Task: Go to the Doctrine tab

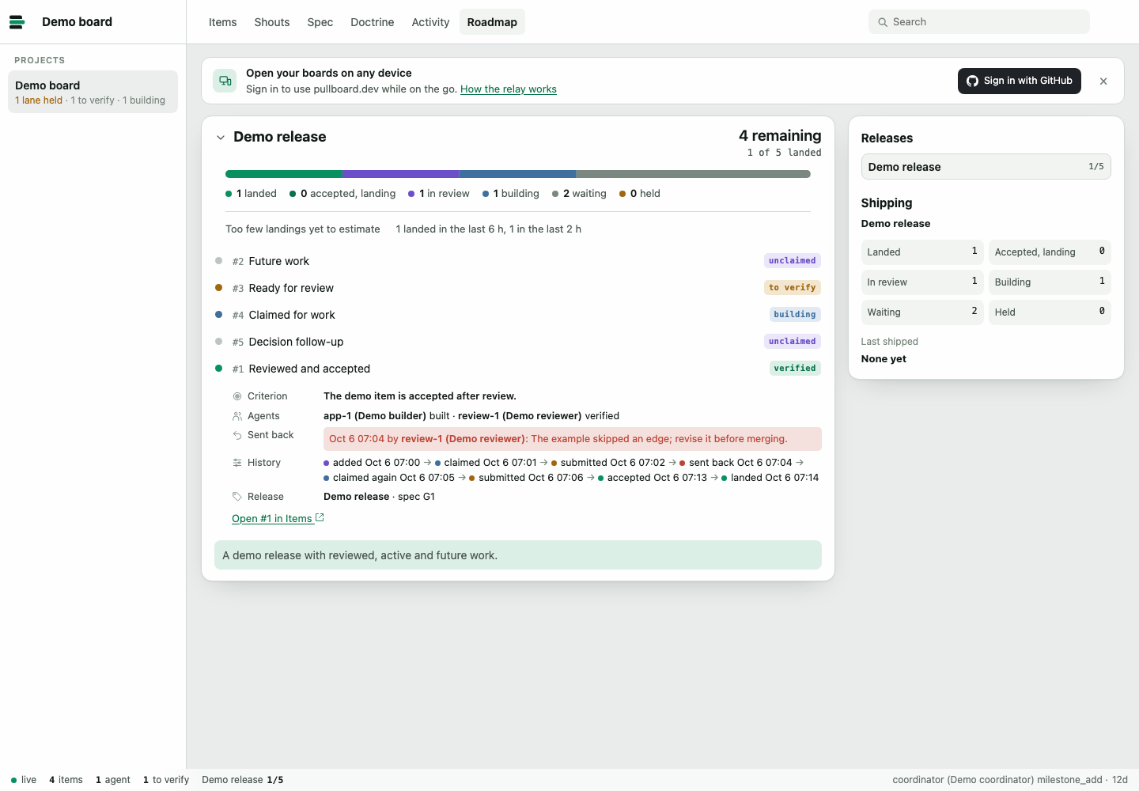Action: (373, 22)
